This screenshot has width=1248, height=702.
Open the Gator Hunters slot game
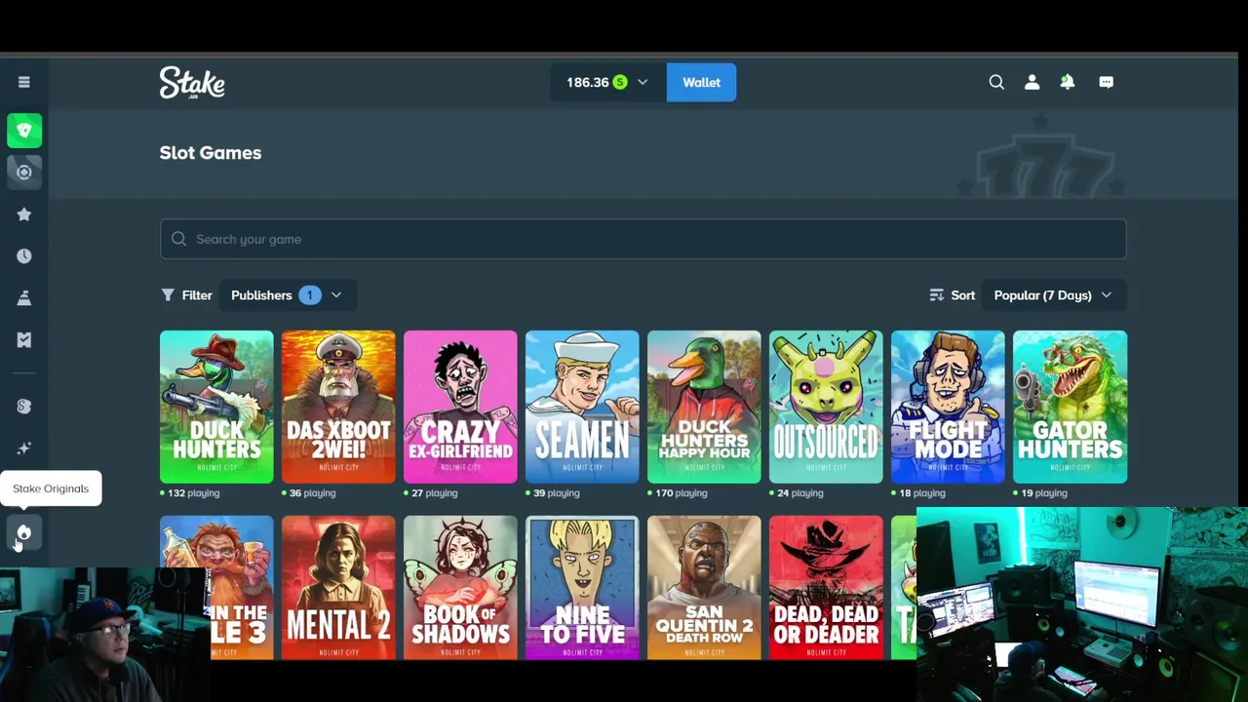1070,407
